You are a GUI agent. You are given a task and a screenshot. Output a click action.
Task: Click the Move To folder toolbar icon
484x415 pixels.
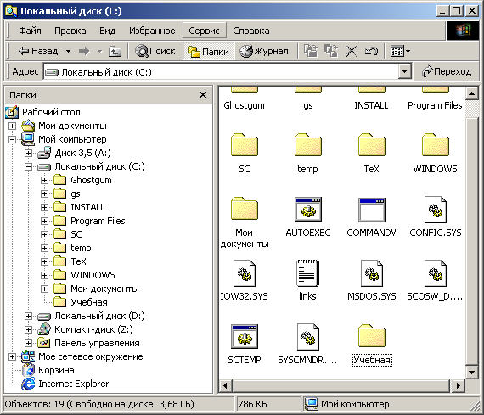(311, 51)
